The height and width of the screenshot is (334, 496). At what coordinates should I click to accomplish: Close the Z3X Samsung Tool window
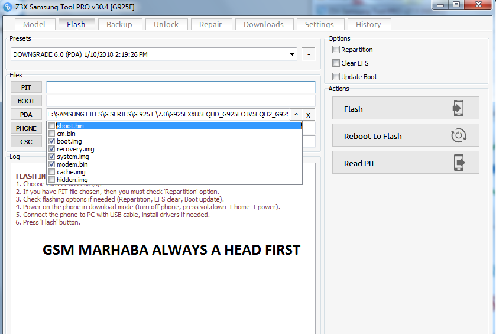[479, 5]
